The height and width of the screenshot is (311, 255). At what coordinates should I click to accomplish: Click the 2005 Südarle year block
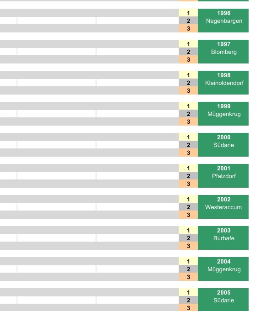(223, 300)
